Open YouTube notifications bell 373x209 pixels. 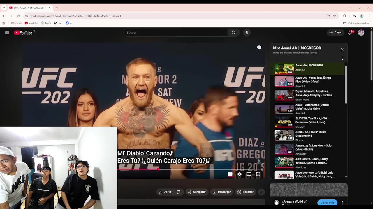350,33
